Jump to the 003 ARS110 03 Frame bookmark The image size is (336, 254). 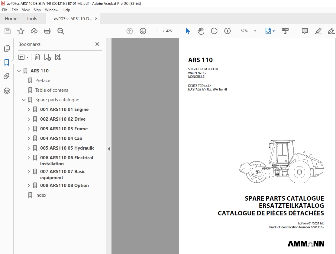(64, 129)
